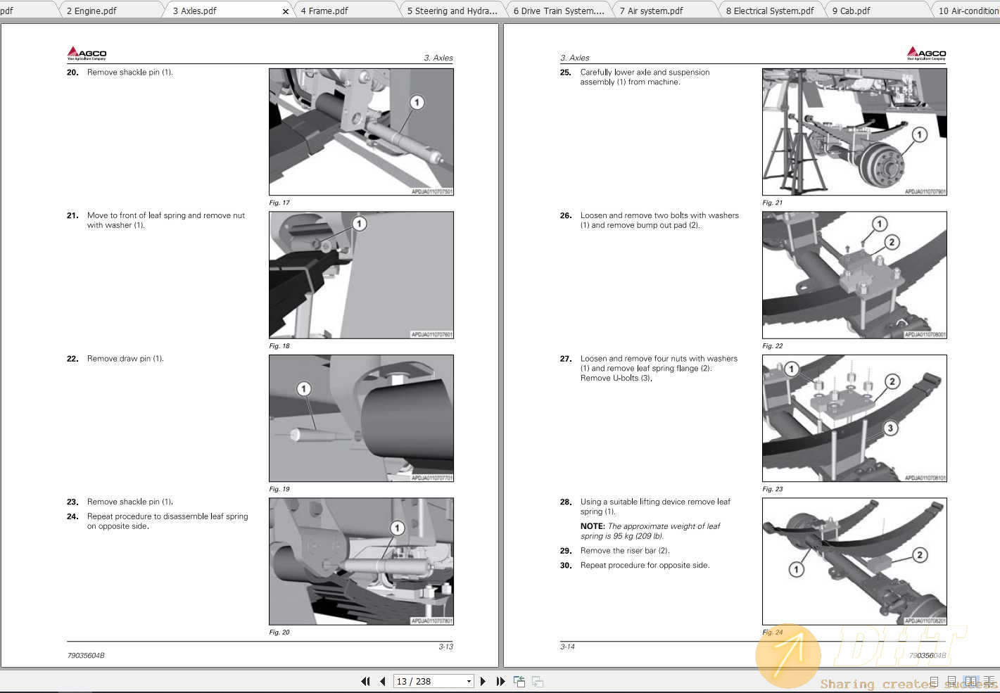The height and width of the screenshot is (693, 1000).
Task: Click text 'Repeat procedure for opposite side.'
Action: tap(645, 566)
